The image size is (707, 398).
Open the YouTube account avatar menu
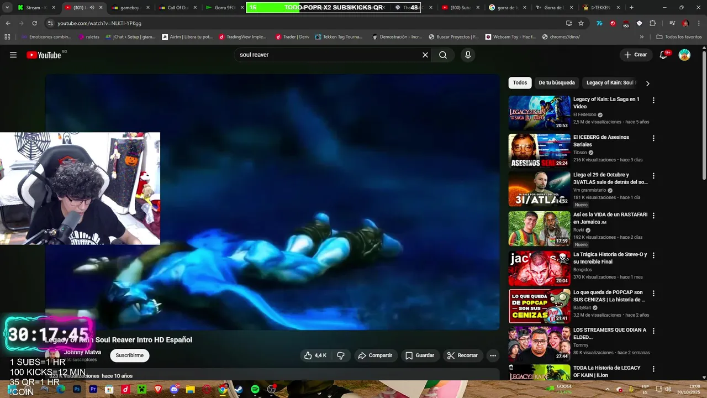point(684,55)
